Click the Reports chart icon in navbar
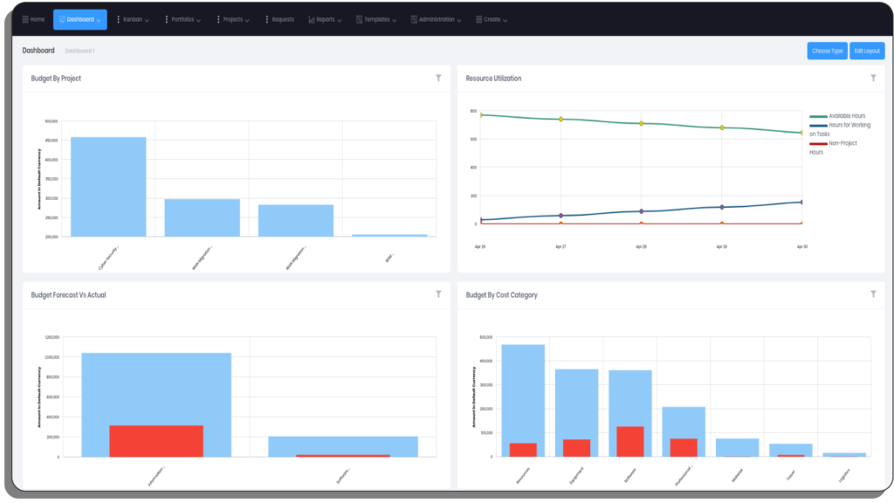894x503 pixels. [312, 19]
